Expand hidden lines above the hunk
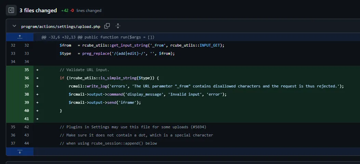 click(19, 37)
